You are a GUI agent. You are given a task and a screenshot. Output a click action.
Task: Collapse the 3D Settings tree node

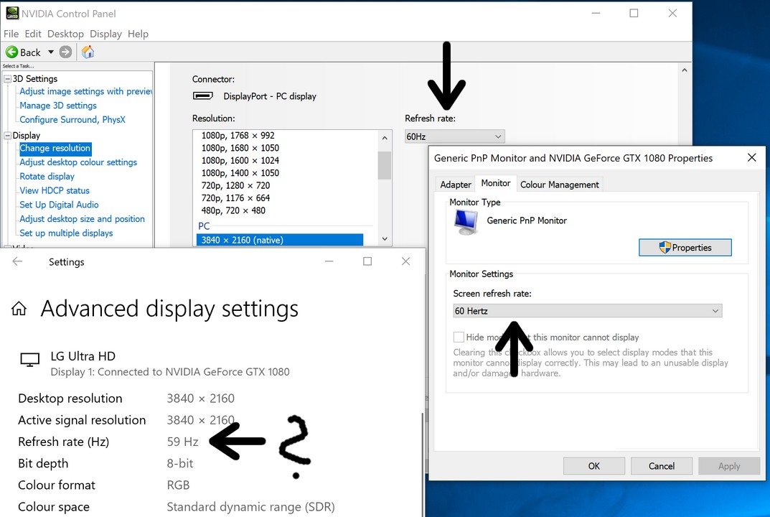tap(7, 79)
